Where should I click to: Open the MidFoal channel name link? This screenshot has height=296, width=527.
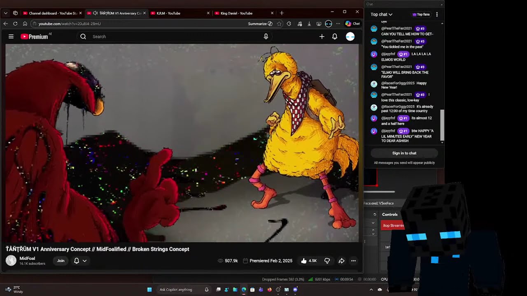point(27,259)
